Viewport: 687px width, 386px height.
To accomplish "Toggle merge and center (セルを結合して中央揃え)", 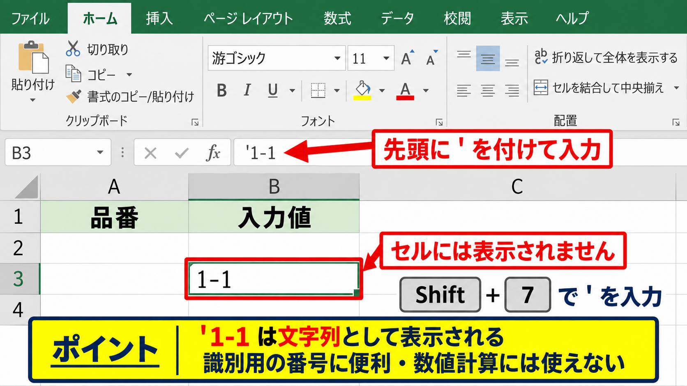I will coord(599,87).
